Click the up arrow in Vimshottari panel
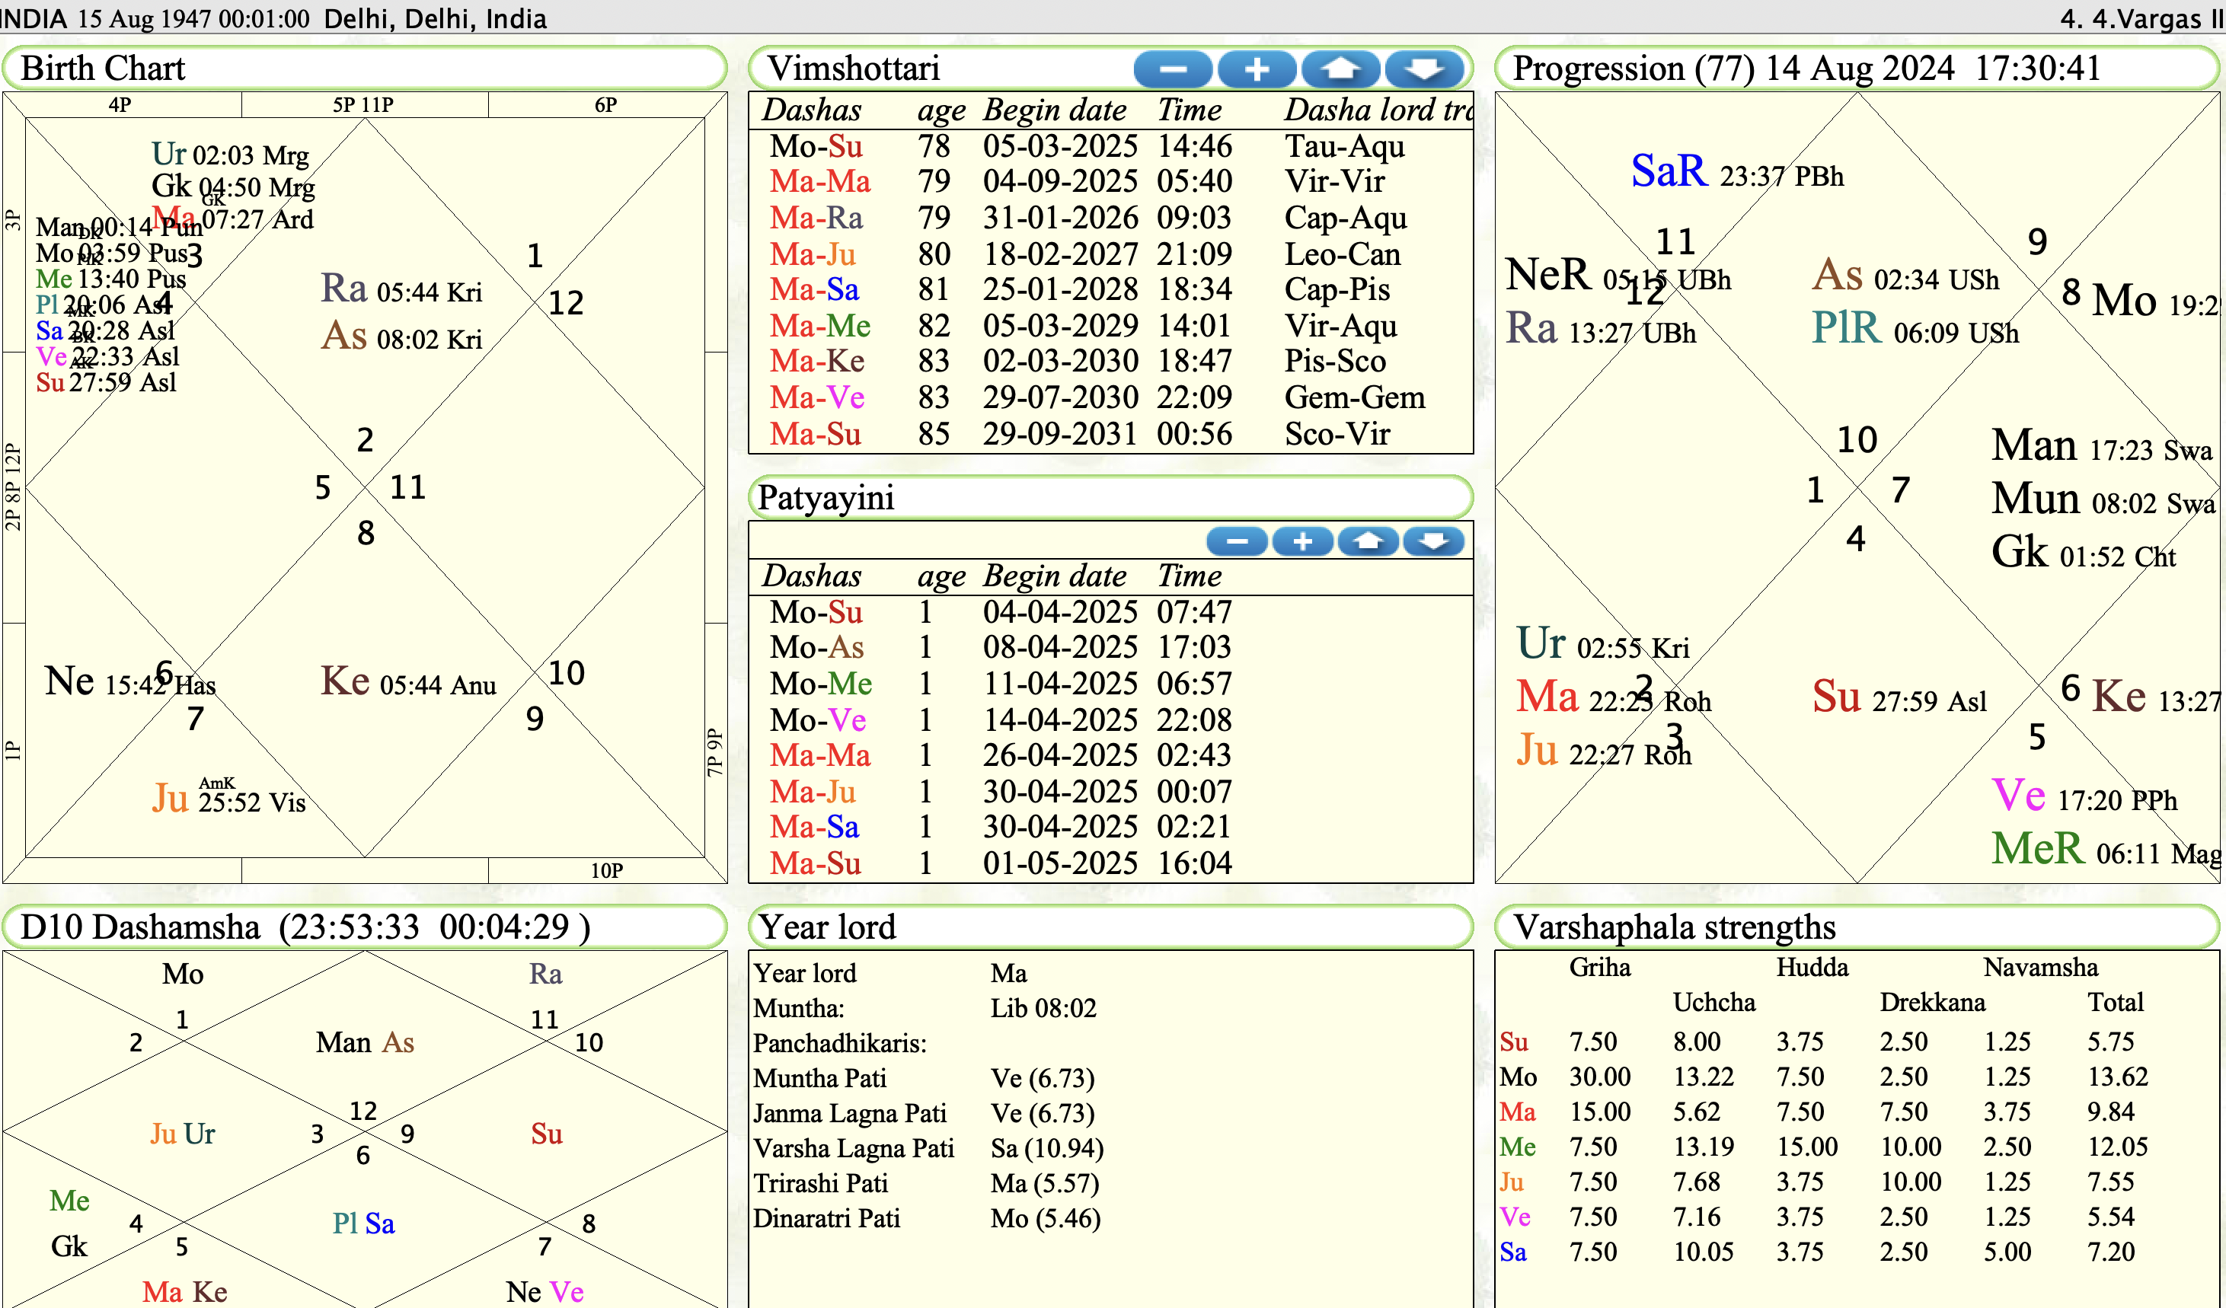The height and width of the screenshot is (1308, 2226). tap(1340, 69)
